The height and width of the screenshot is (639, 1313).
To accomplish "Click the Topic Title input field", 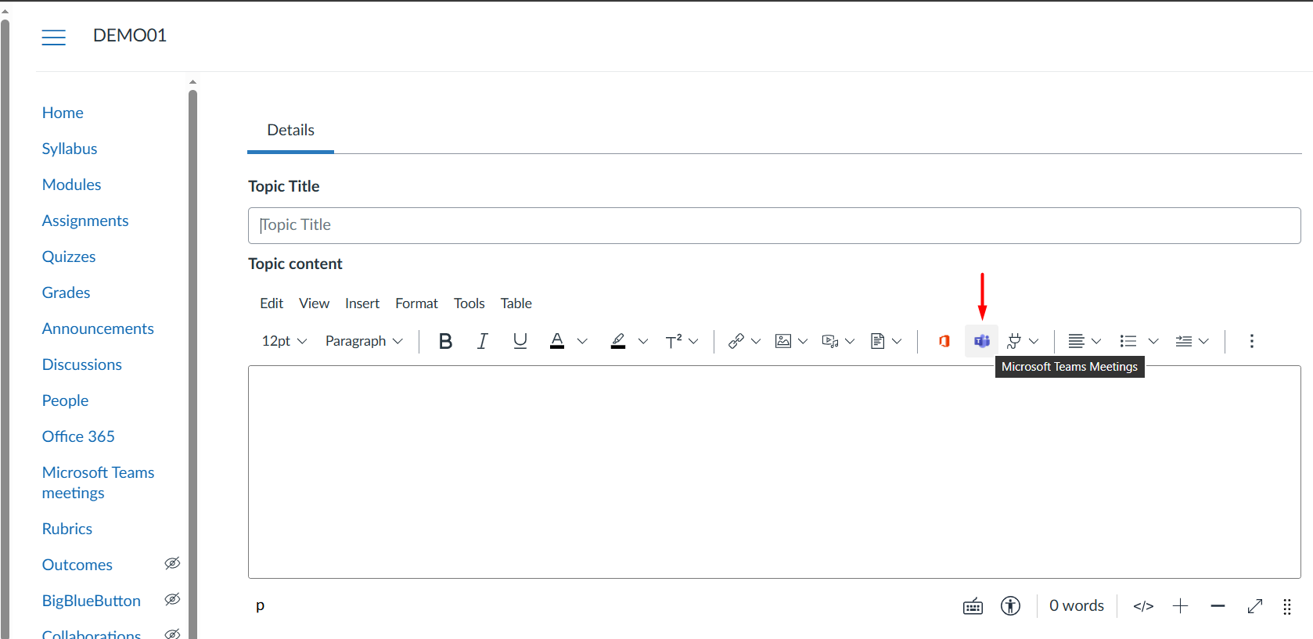I will (774, 225).
